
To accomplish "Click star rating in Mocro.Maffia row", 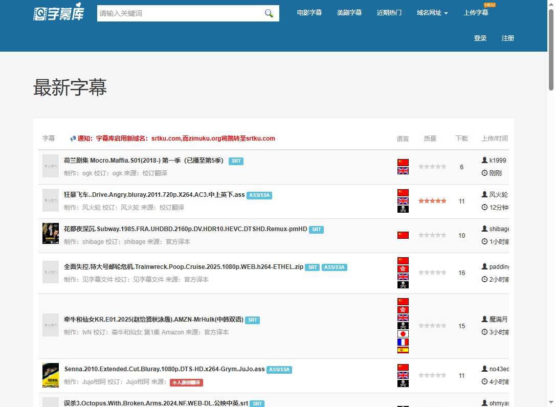I will (432, 167).
